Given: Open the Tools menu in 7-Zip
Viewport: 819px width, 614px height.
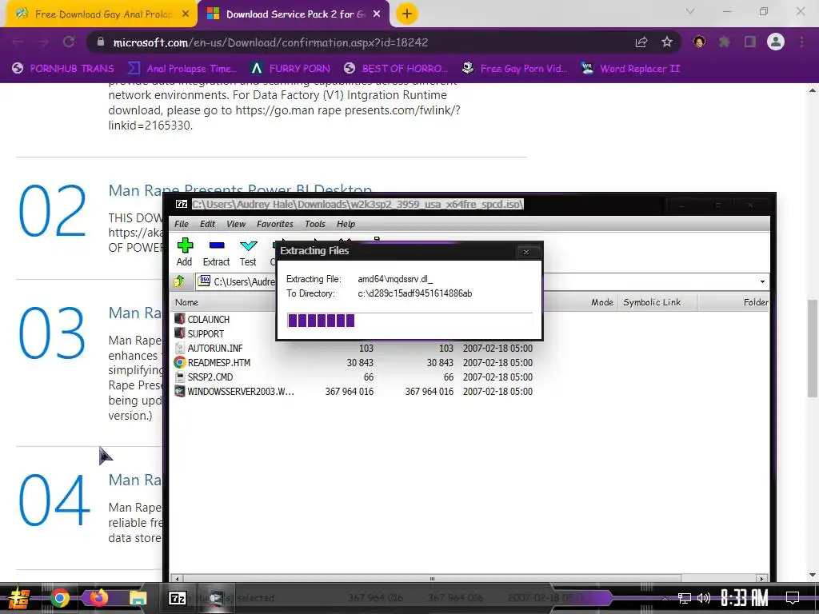Looking at the screenshot, I should [x=315, y=224].
